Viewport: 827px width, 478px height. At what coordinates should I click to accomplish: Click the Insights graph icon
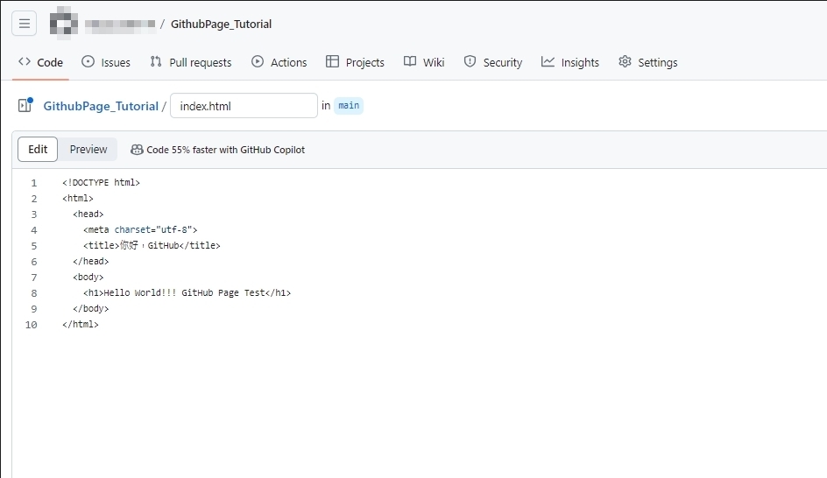click(x=548, y=61)
